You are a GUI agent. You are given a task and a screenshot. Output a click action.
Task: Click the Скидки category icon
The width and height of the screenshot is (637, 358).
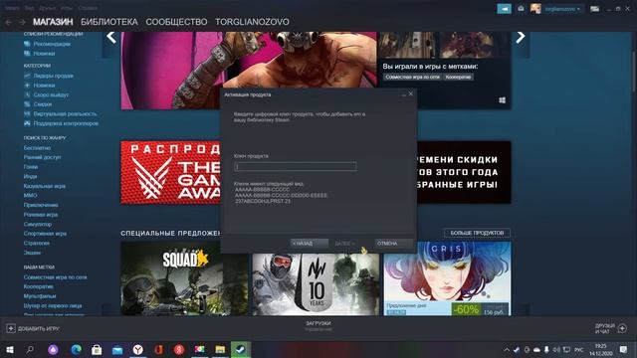coord(27,104)
